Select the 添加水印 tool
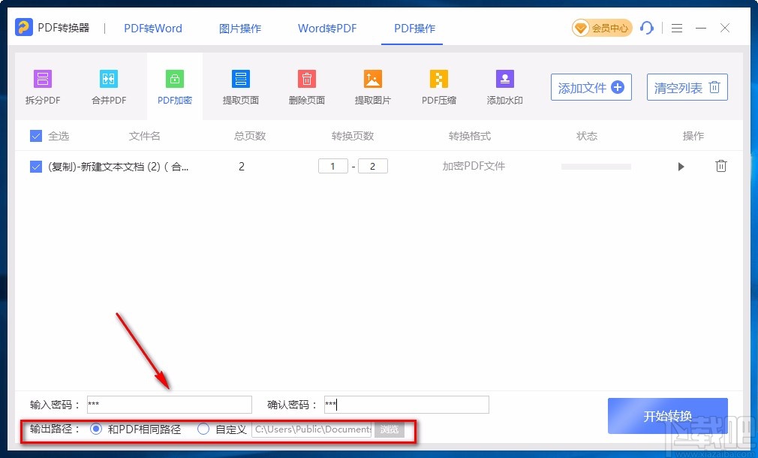 click(504, 85)
